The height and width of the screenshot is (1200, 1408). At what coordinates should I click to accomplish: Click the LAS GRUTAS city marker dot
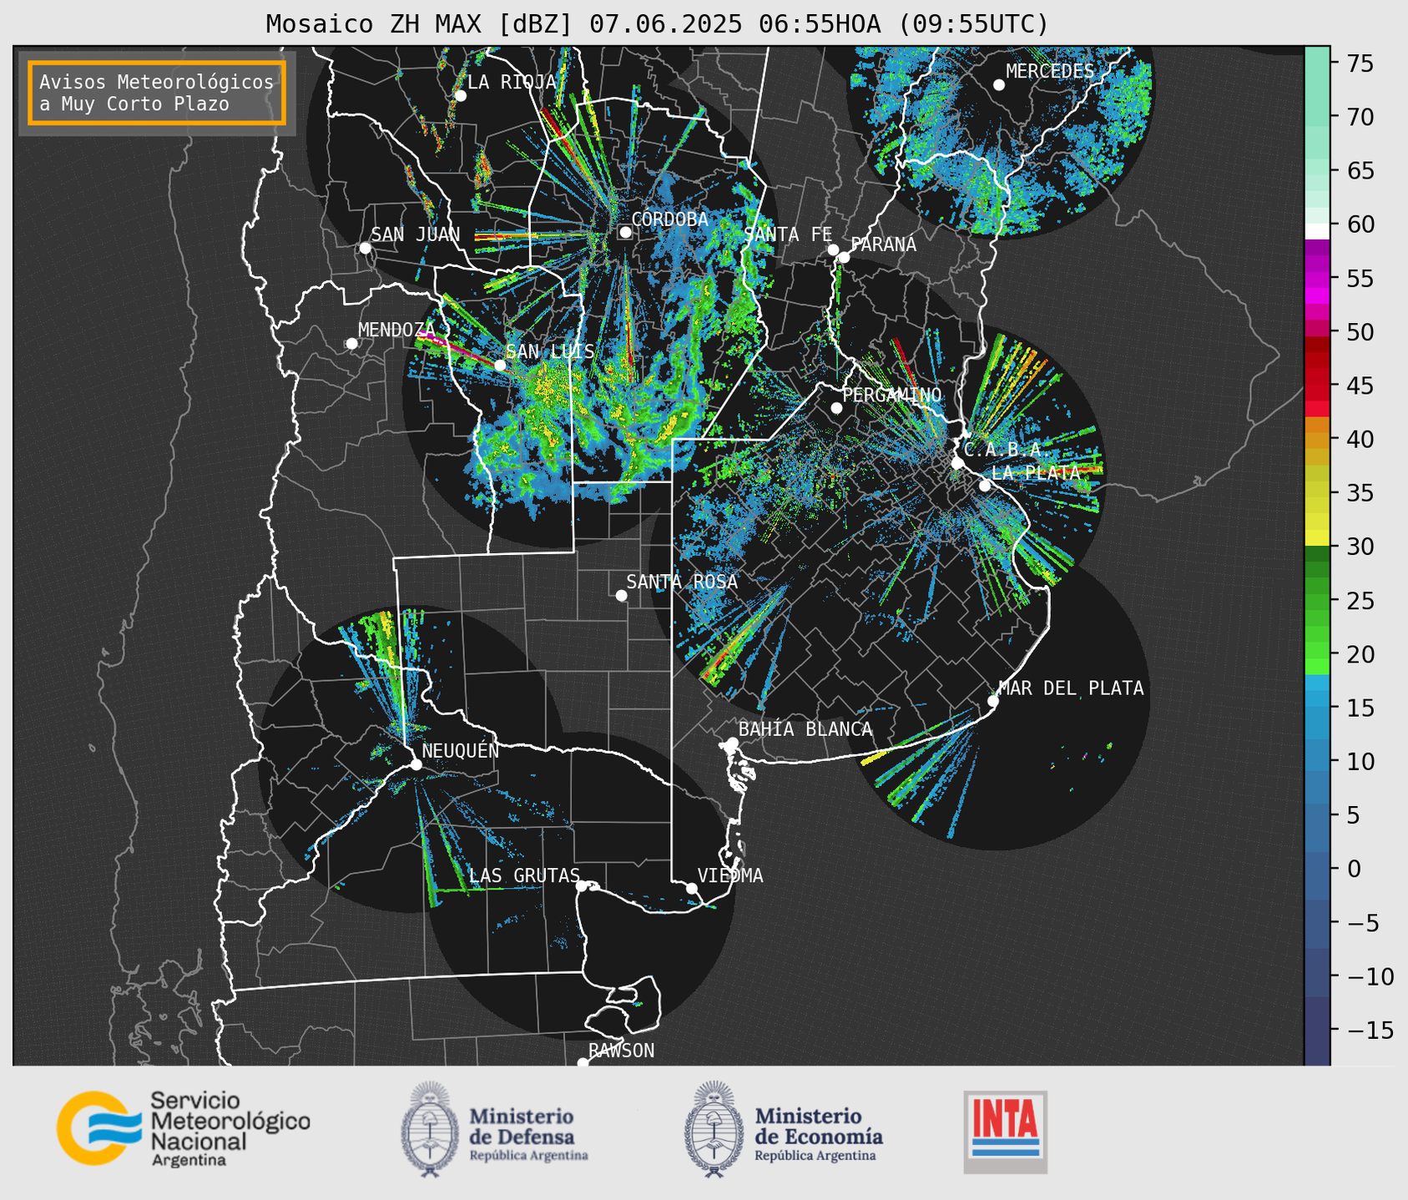click(x=582, y=886)
